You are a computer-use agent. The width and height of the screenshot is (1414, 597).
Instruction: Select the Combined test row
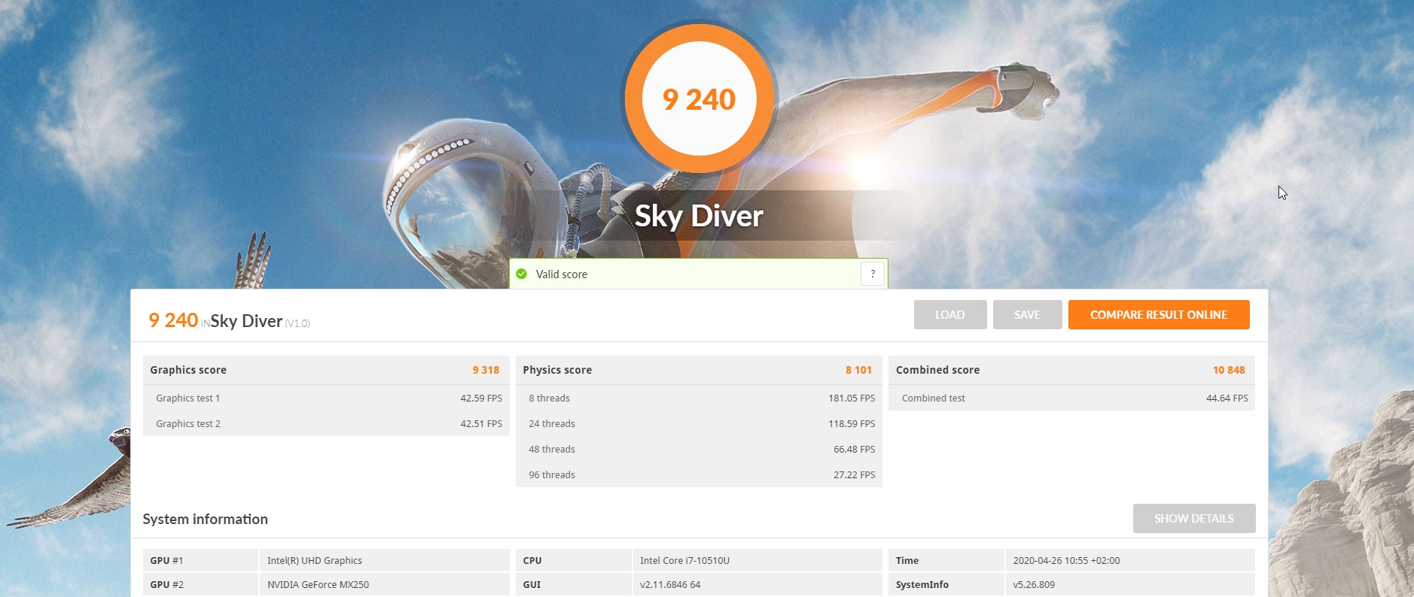tap(1071, 398)
